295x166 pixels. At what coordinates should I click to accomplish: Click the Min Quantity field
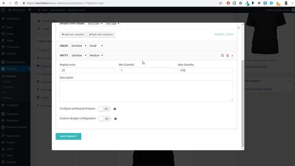tap(146, 71)
